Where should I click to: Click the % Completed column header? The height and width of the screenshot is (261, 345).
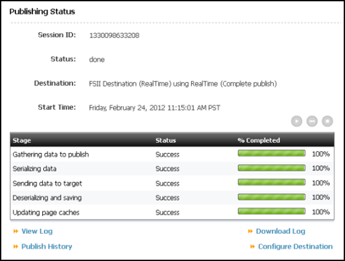pyautogui.click(x=259, y=140)
